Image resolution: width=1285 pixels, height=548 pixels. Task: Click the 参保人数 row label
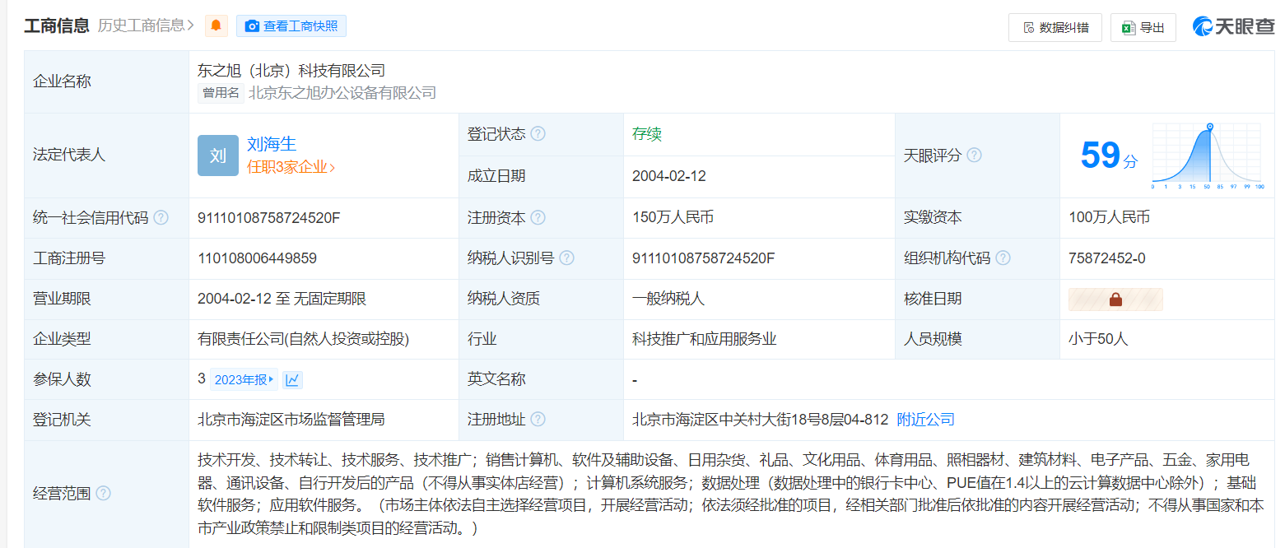[x=62, y=379]
